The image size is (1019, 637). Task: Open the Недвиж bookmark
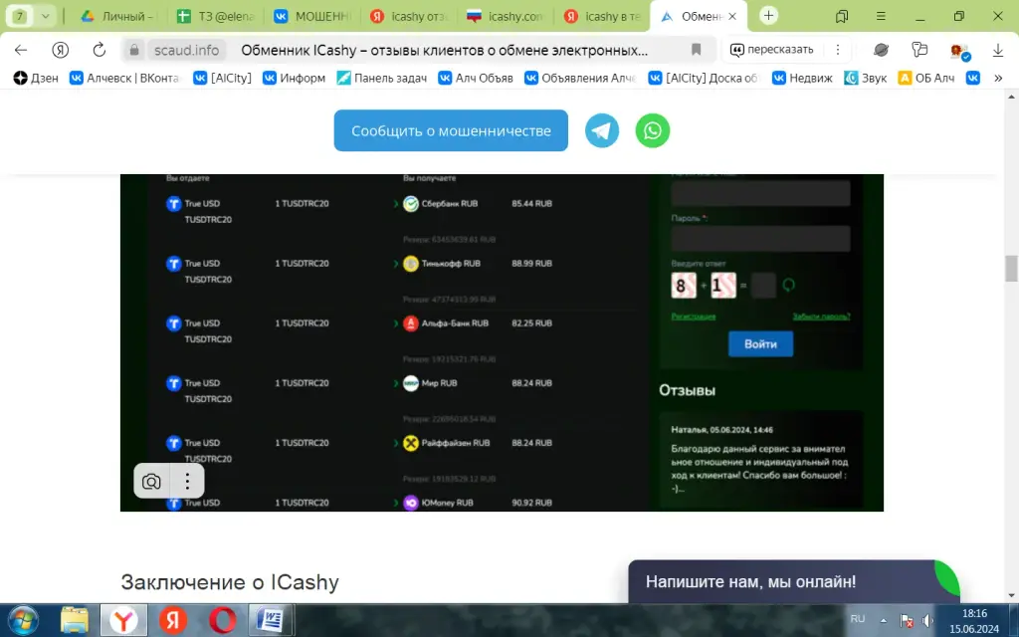[x=802, y=78]
